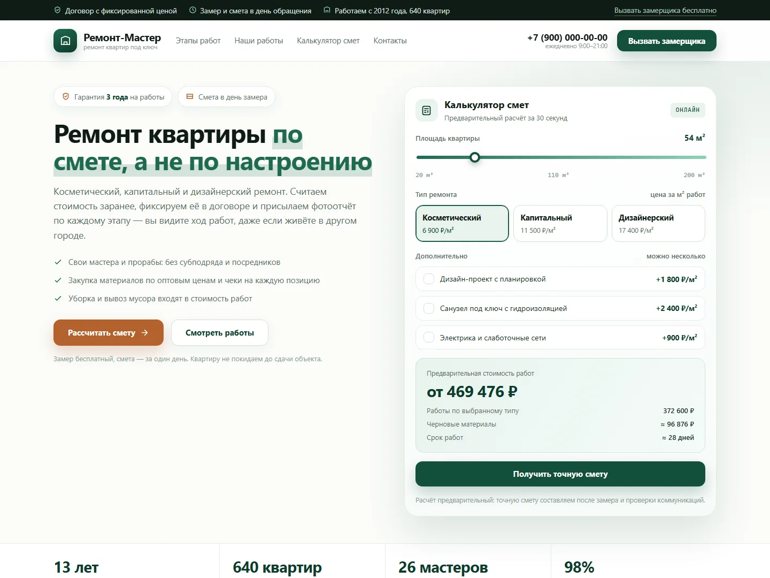The height and width of the screenshot is (578, 770).
Task: Click +2 400 ₽/м² price text
Action: click(676, 308)
